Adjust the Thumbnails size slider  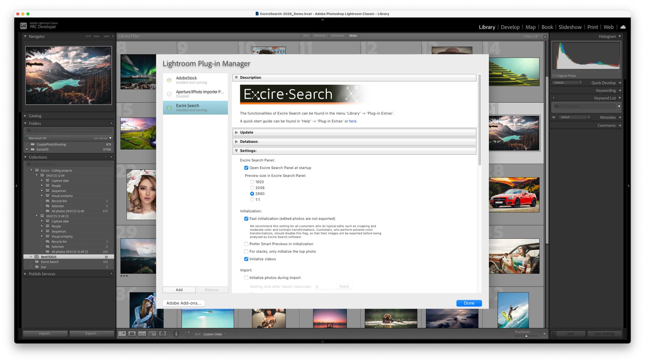[526, 336]
